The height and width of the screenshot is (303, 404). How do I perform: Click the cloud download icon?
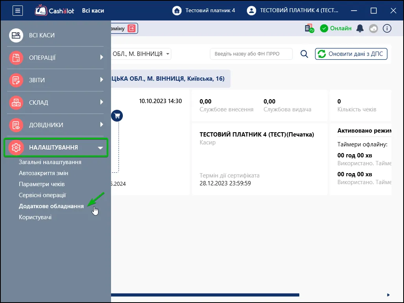(373, 28)
